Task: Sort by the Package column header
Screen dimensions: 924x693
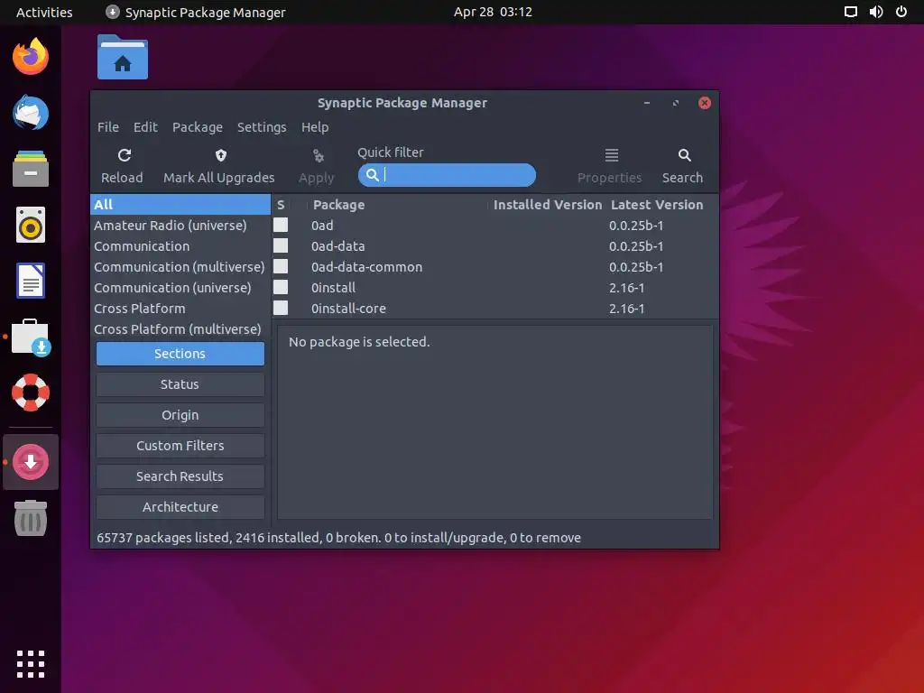Action: (339, 205)
